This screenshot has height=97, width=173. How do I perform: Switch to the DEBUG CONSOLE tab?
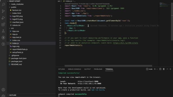pos(75,69)
